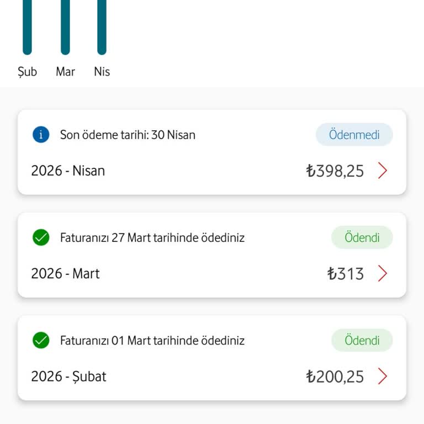
Task: Select the Mar bar in the chart
Action: click(x=65, y=26)
